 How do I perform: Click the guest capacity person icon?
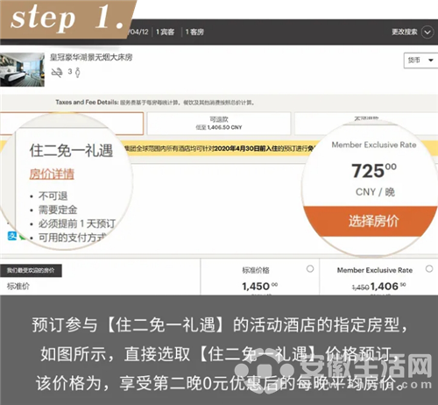pyautogui.click(x=77, y=73)
